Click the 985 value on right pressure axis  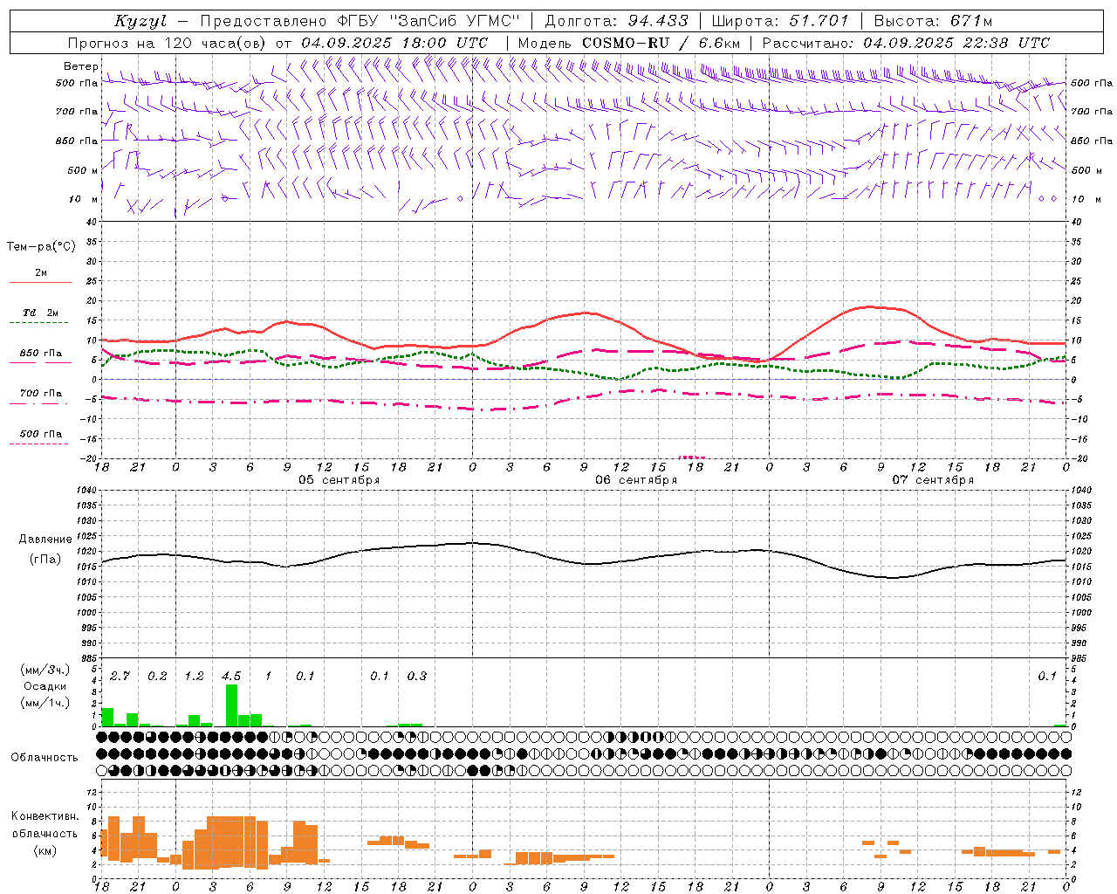pos(1081,658)
